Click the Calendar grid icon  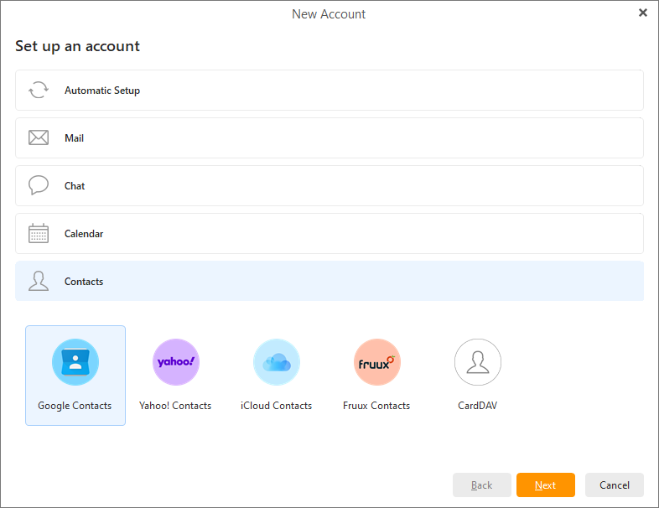tap(39, 234)
